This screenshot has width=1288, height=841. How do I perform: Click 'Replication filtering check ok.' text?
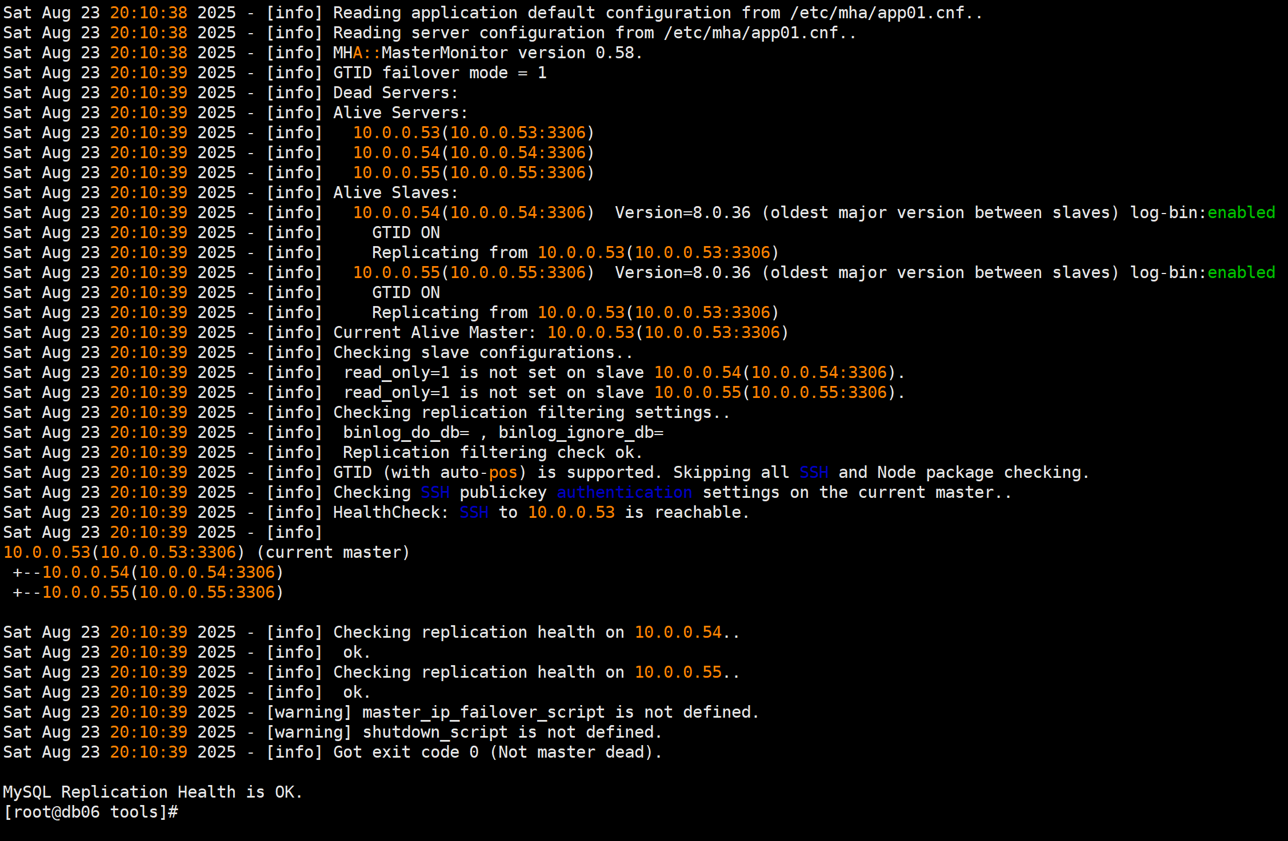tap(493, 452)
